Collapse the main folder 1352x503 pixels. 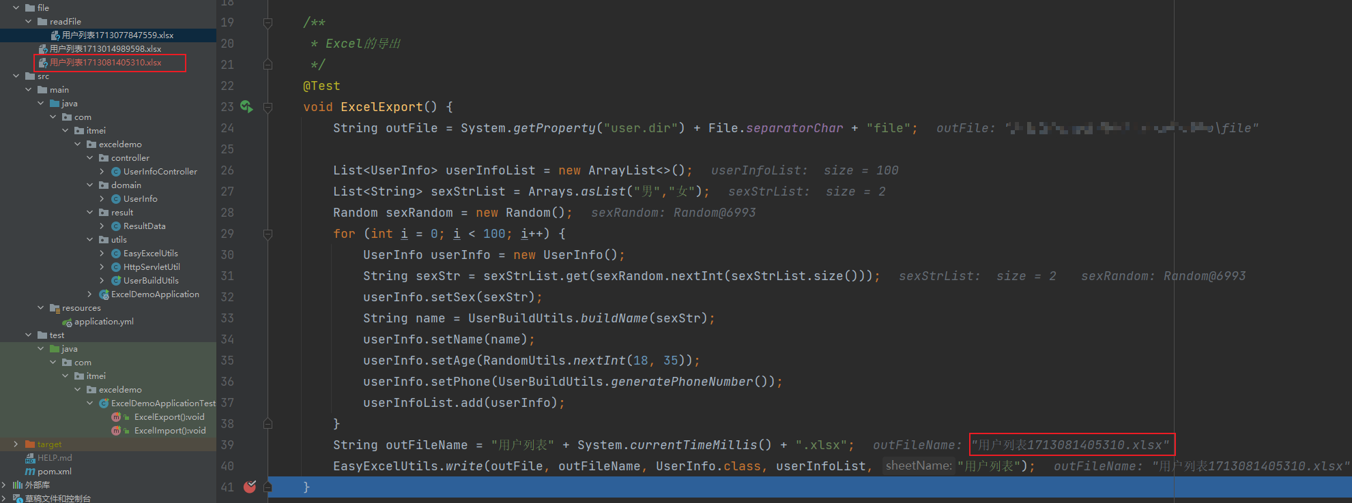[x=29, y=90]
